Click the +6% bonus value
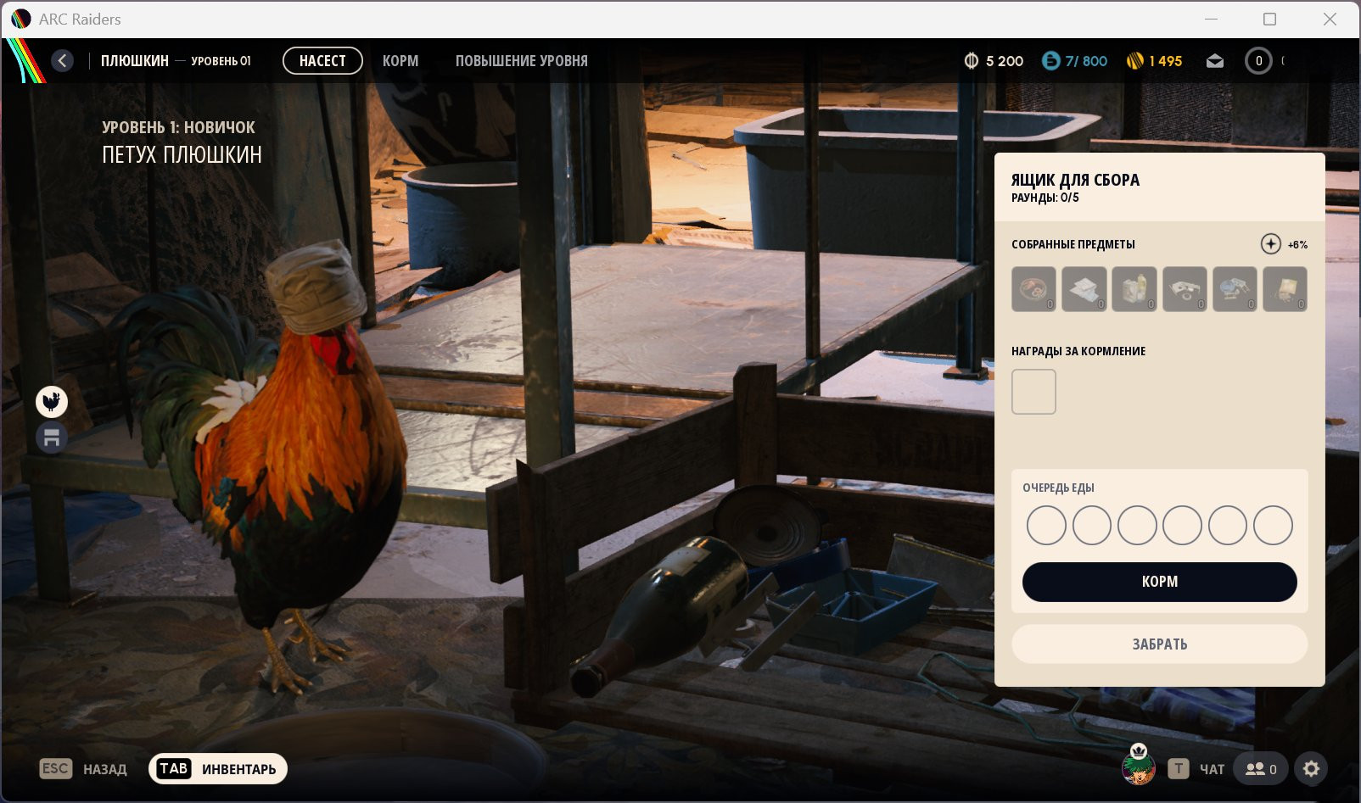This screenshot has height=803, width=1361. (x=1297, y=245)
